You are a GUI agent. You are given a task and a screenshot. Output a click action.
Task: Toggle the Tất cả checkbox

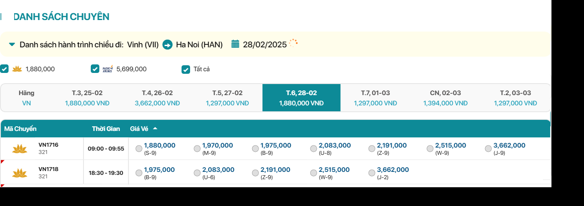(186, 69)
